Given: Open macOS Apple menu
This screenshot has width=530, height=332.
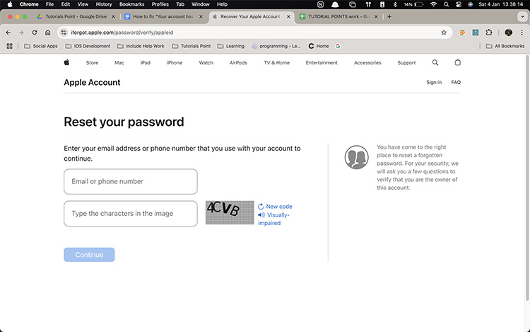Looking at the screenshot, I should (x=9, y=4).
